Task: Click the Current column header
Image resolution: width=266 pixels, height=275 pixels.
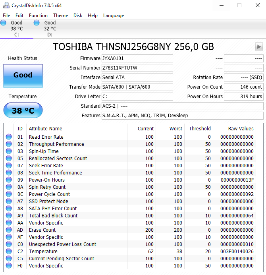Action: pyautogui.click(x=146, y=128)
